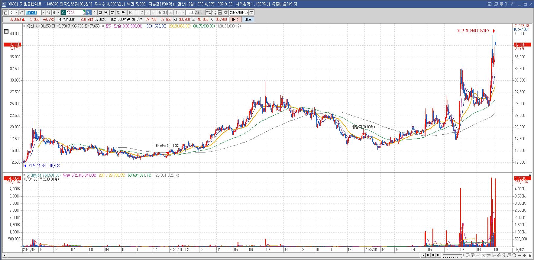This screenshot has width=534, height=260.
Task: Select the 분 minute period toggle
Action: coord(112,12)
